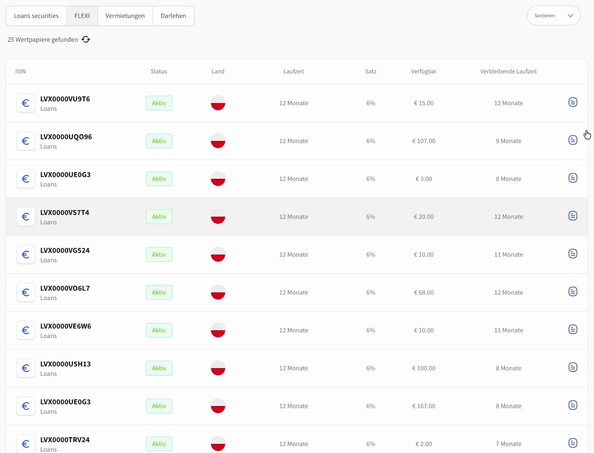
Task: Open details icon in the € 167.00 row
Action: [572, 405]
